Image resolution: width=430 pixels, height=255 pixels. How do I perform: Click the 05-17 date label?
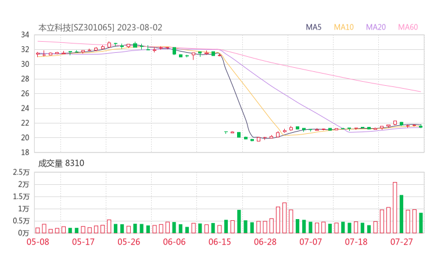(83, 242)
